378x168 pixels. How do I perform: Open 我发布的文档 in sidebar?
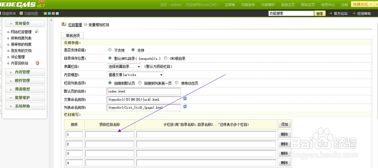(21, 51)
